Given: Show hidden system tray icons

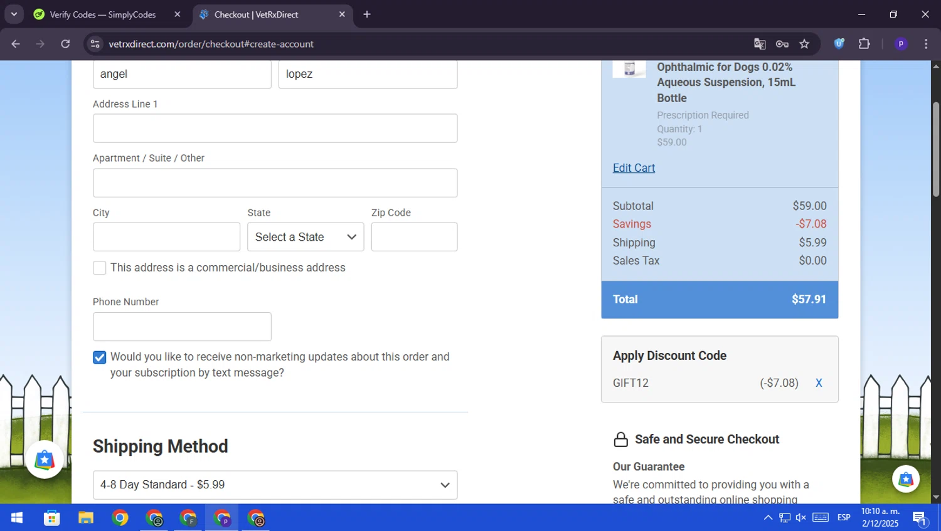Looking at the screenshot, I should click(x=768, y=518).
